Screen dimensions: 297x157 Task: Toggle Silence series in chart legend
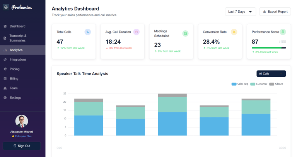pos(276,84)
